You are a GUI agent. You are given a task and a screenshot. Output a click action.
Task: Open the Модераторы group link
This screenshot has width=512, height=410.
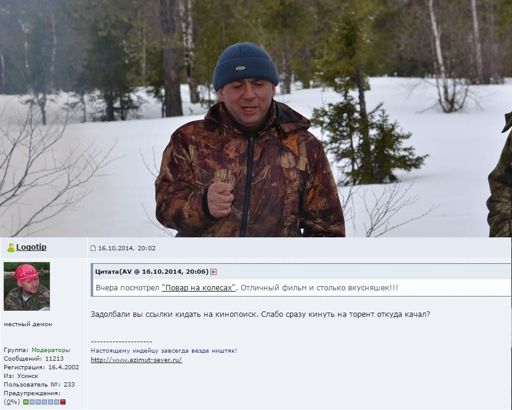tap(51, 350)
